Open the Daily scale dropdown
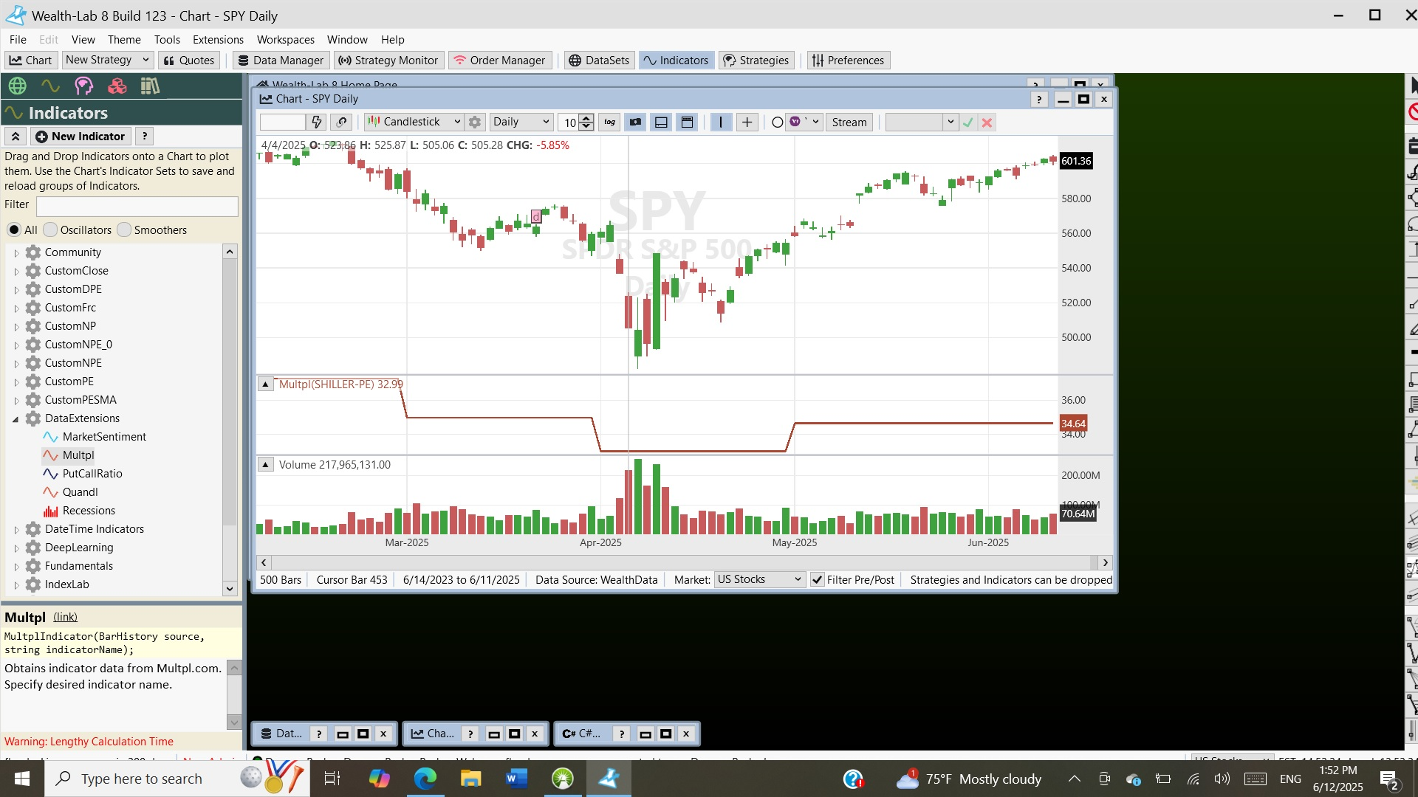Viewport: 1418px width, 797px height. (x=521, y=123)
